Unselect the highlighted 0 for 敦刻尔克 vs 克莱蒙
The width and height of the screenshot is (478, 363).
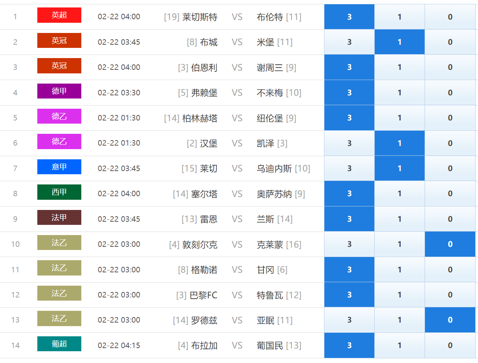[450, 244]
